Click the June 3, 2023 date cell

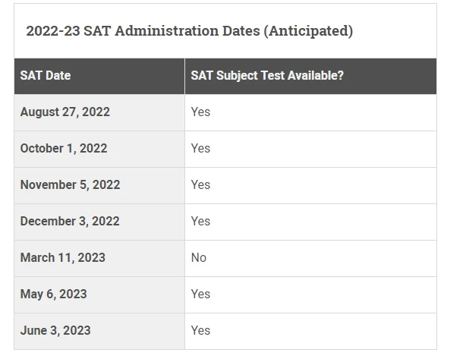[x=55, y=331]
